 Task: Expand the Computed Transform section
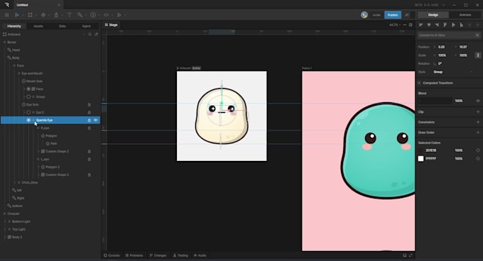coord(419,83)
